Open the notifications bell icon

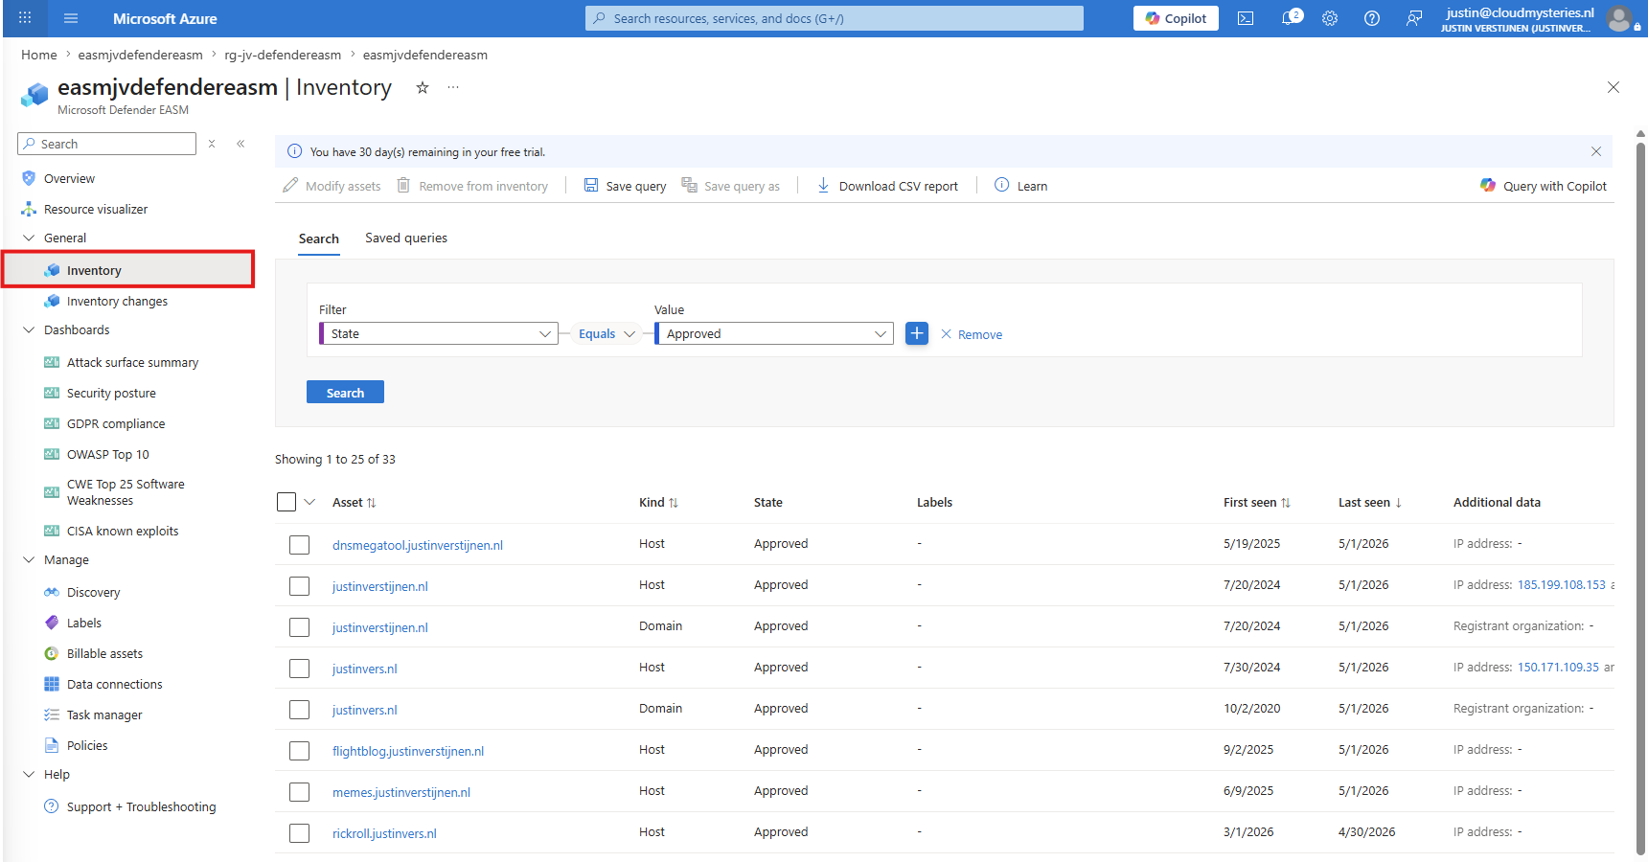pos(1291,18)
